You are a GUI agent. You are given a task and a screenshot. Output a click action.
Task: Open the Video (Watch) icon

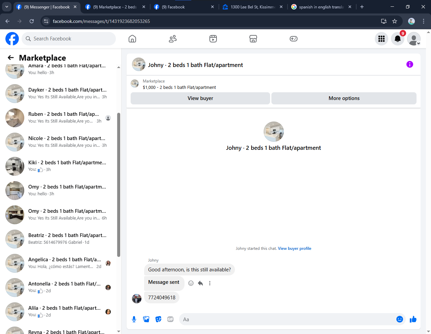point(213,39)
